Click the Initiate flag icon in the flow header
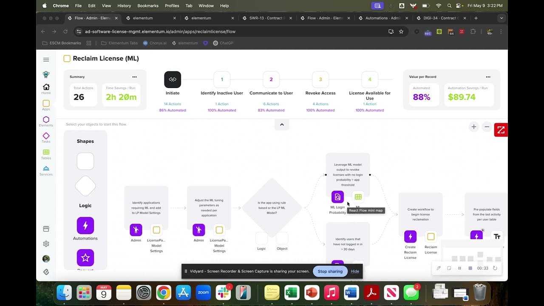The image size is (544, 306). tap(172, 79)
